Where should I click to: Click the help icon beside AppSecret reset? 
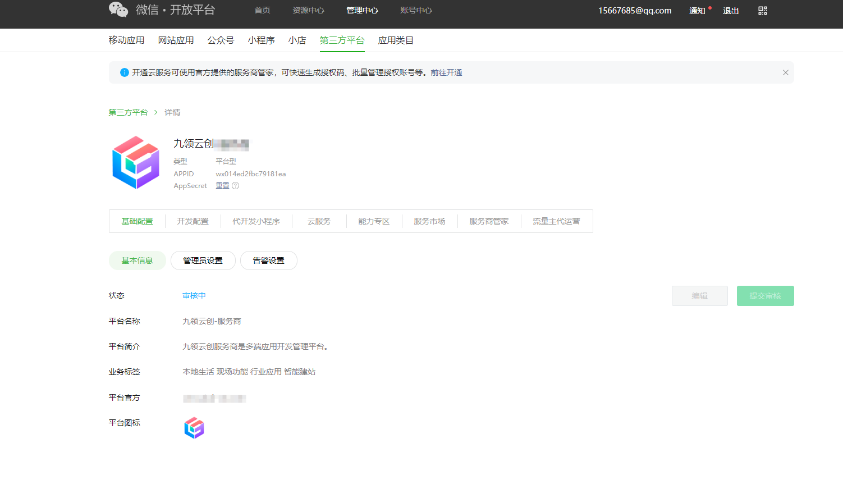point(236,186)
